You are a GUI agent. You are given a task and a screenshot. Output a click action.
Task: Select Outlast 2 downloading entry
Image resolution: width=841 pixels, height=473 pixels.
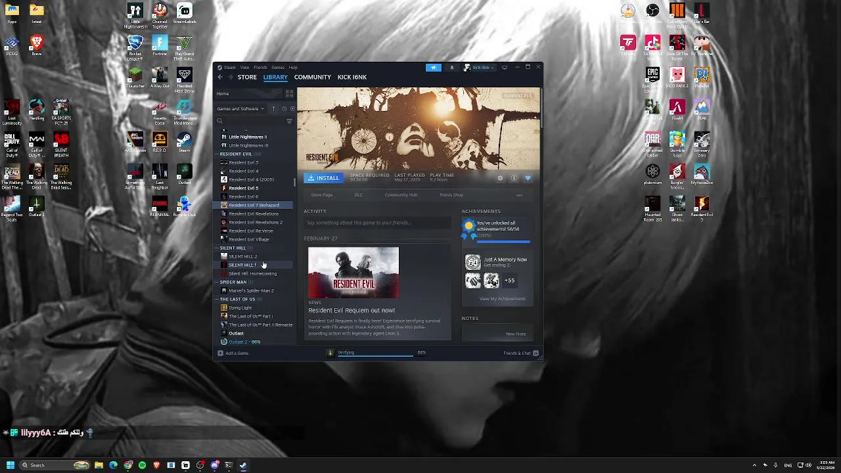[x=244, y=342]
